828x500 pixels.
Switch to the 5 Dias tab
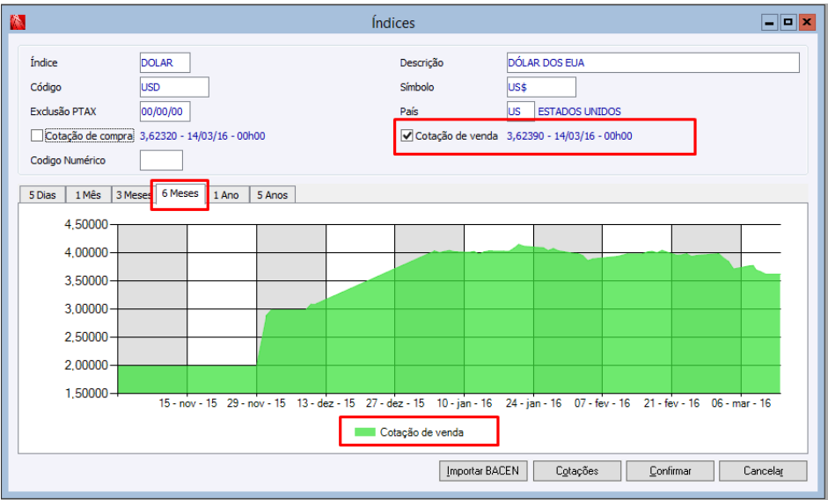pyautogui.click(x=42, y=195)
